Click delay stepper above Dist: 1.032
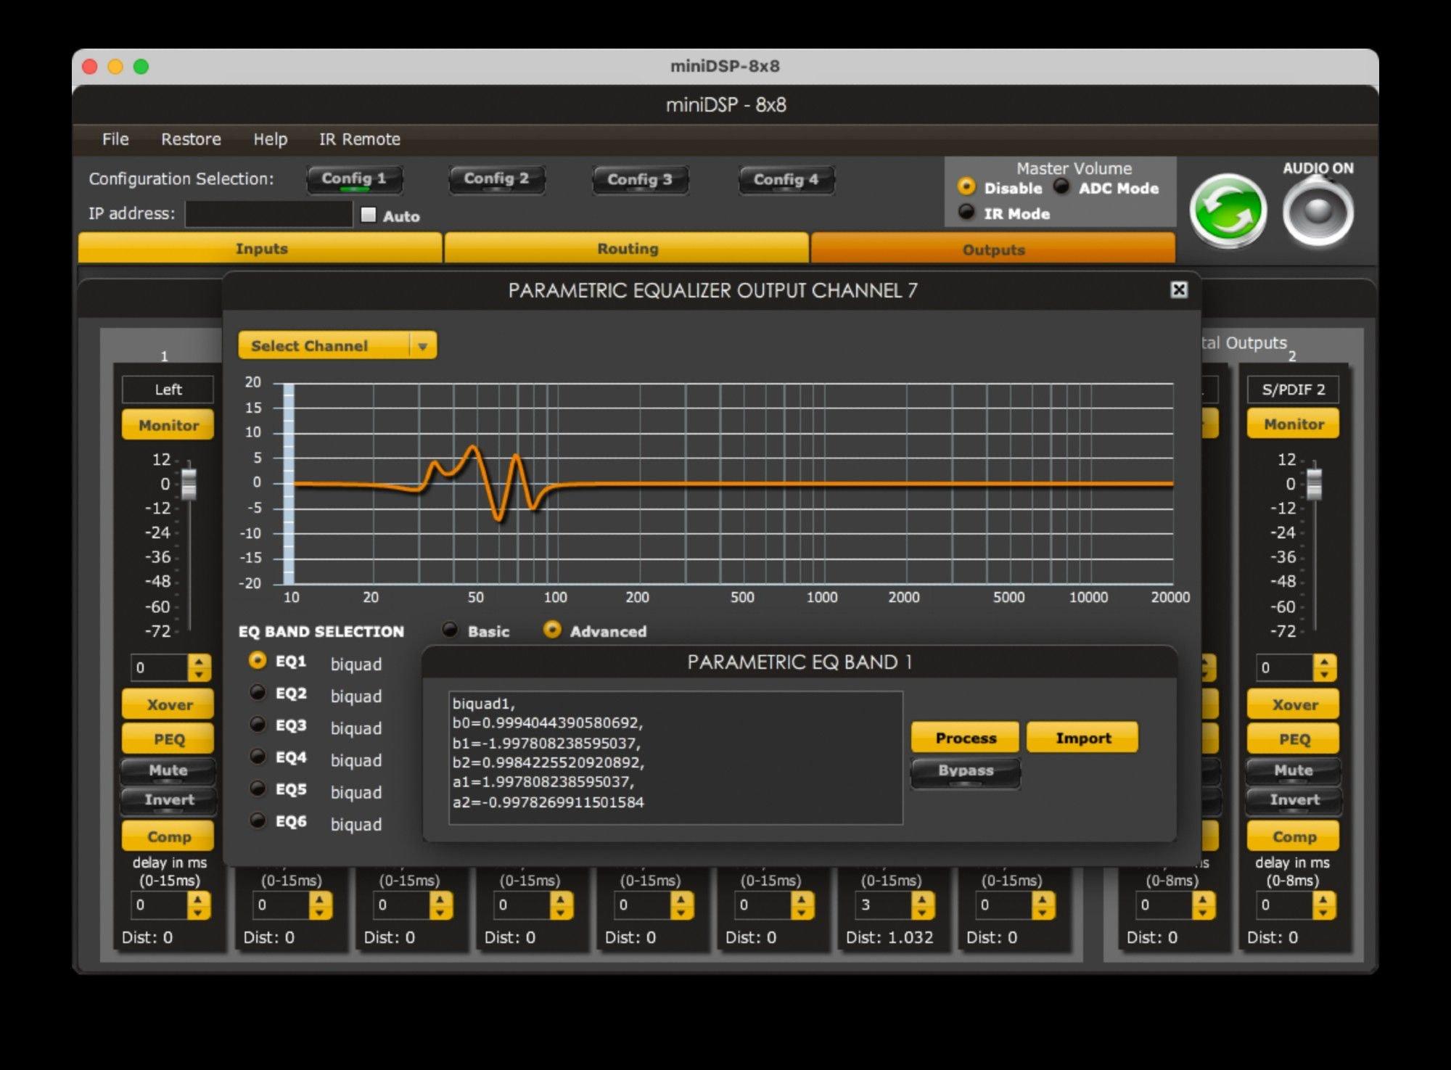 pyautogui.click(x=922, y=905)
